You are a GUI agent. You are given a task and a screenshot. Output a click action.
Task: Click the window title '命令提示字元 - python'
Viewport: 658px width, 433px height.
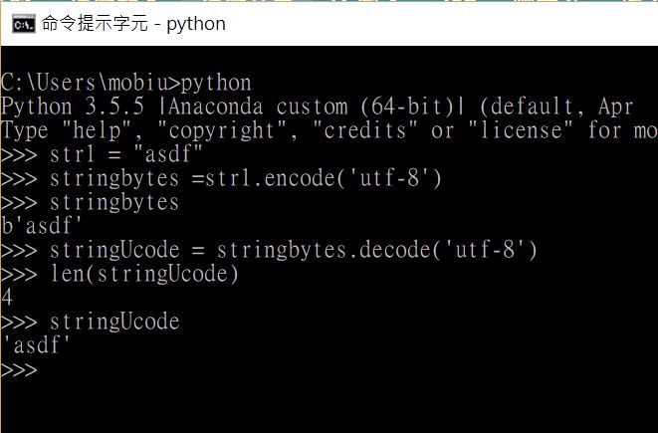[x=133, y=24]
